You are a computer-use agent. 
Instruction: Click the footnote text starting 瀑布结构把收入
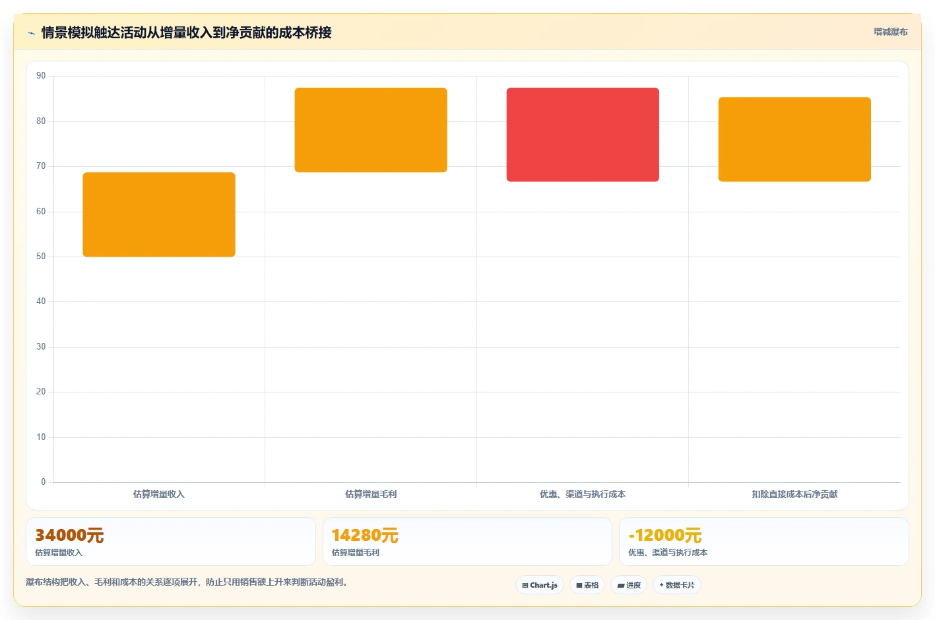(x=187, y=582)
